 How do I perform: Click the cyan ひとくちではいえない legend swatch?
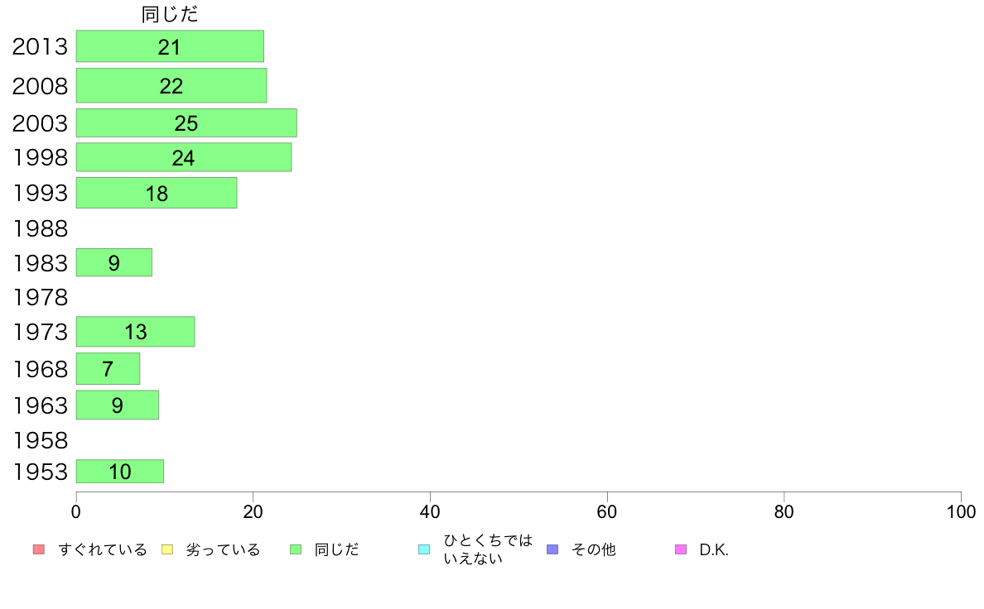click(424, 549)
